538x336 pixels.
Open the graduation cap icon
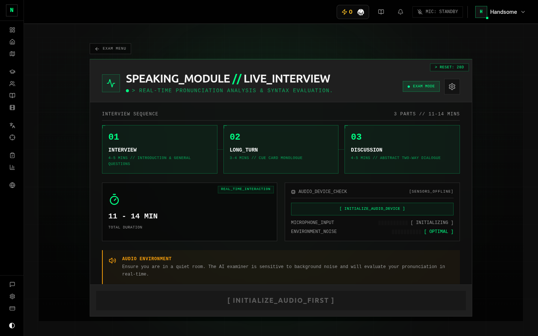click(12, 72)
